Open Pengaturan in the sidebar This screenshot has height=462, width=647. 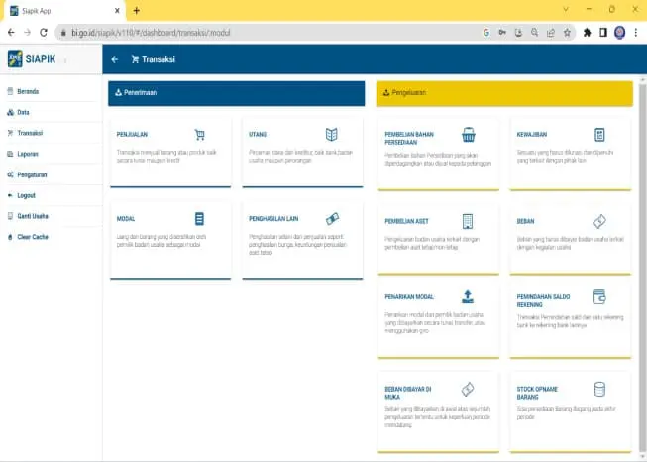[x=32, y=174]
